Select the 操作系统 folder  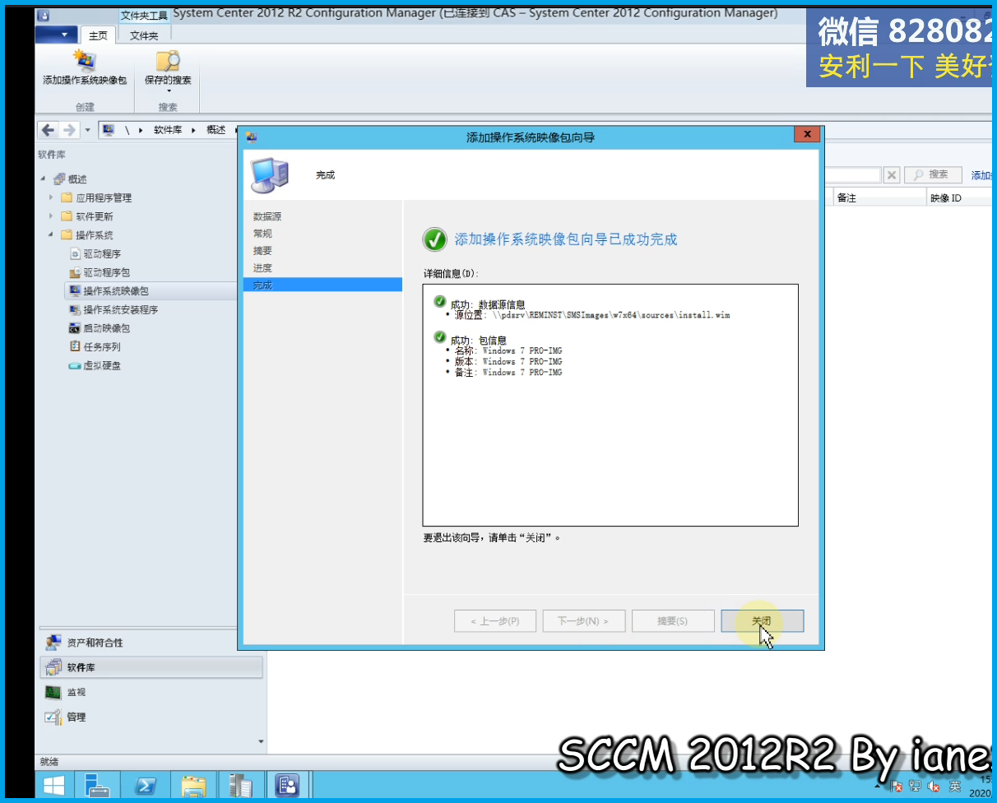(x=95, y=235)
